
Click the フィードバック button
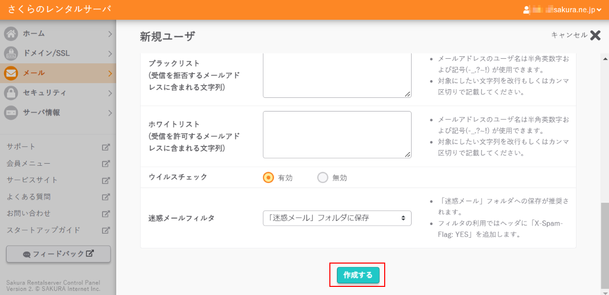[x=58, y=254]
